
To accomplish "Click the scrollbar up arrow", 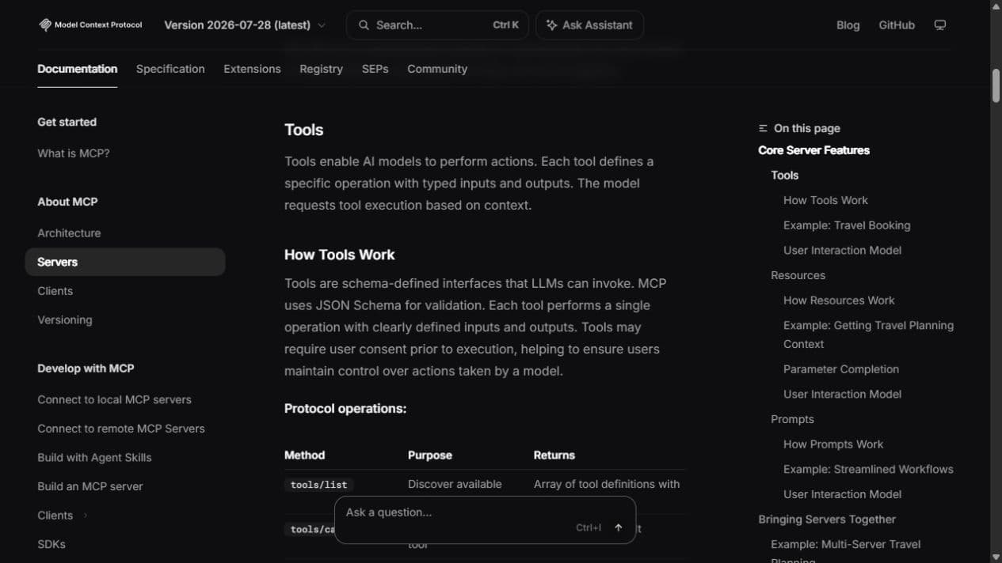I will [996, 6].
